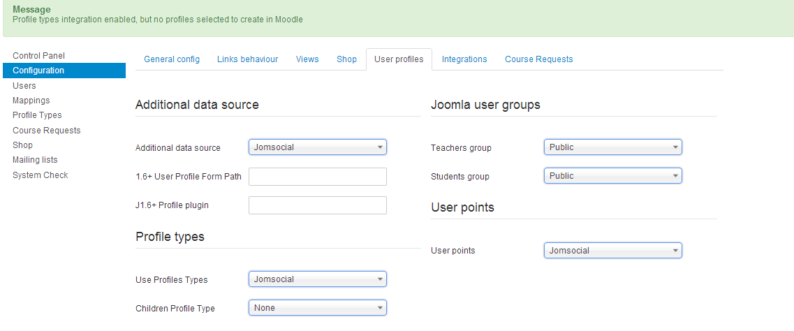The image size is (794, 331).
Task: Open the Students group dropdown
Action: tap(612, 176)
